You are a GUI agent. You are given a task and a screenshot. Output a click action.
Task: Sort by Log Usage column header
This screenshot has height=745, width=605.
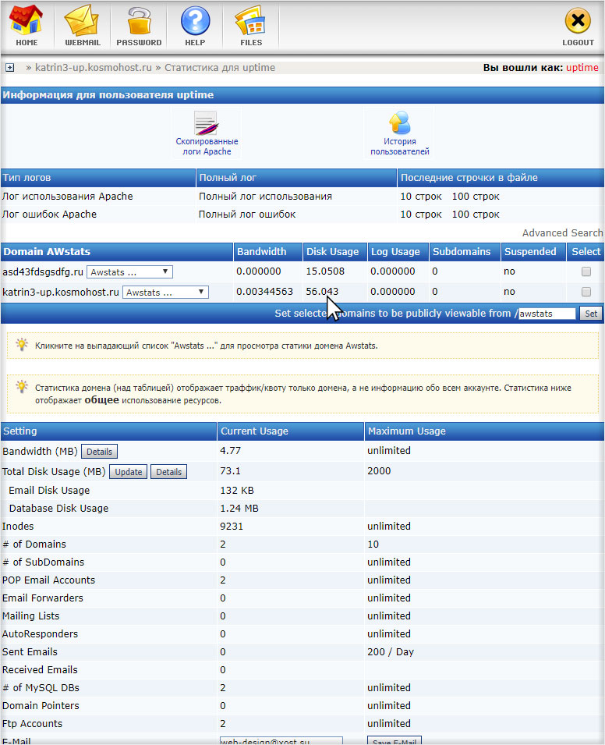[x=395, y=252]
